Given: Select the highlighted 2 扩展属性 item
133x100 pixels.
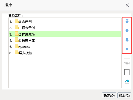Looking at the screenshot, I should (x=65, y=34).
